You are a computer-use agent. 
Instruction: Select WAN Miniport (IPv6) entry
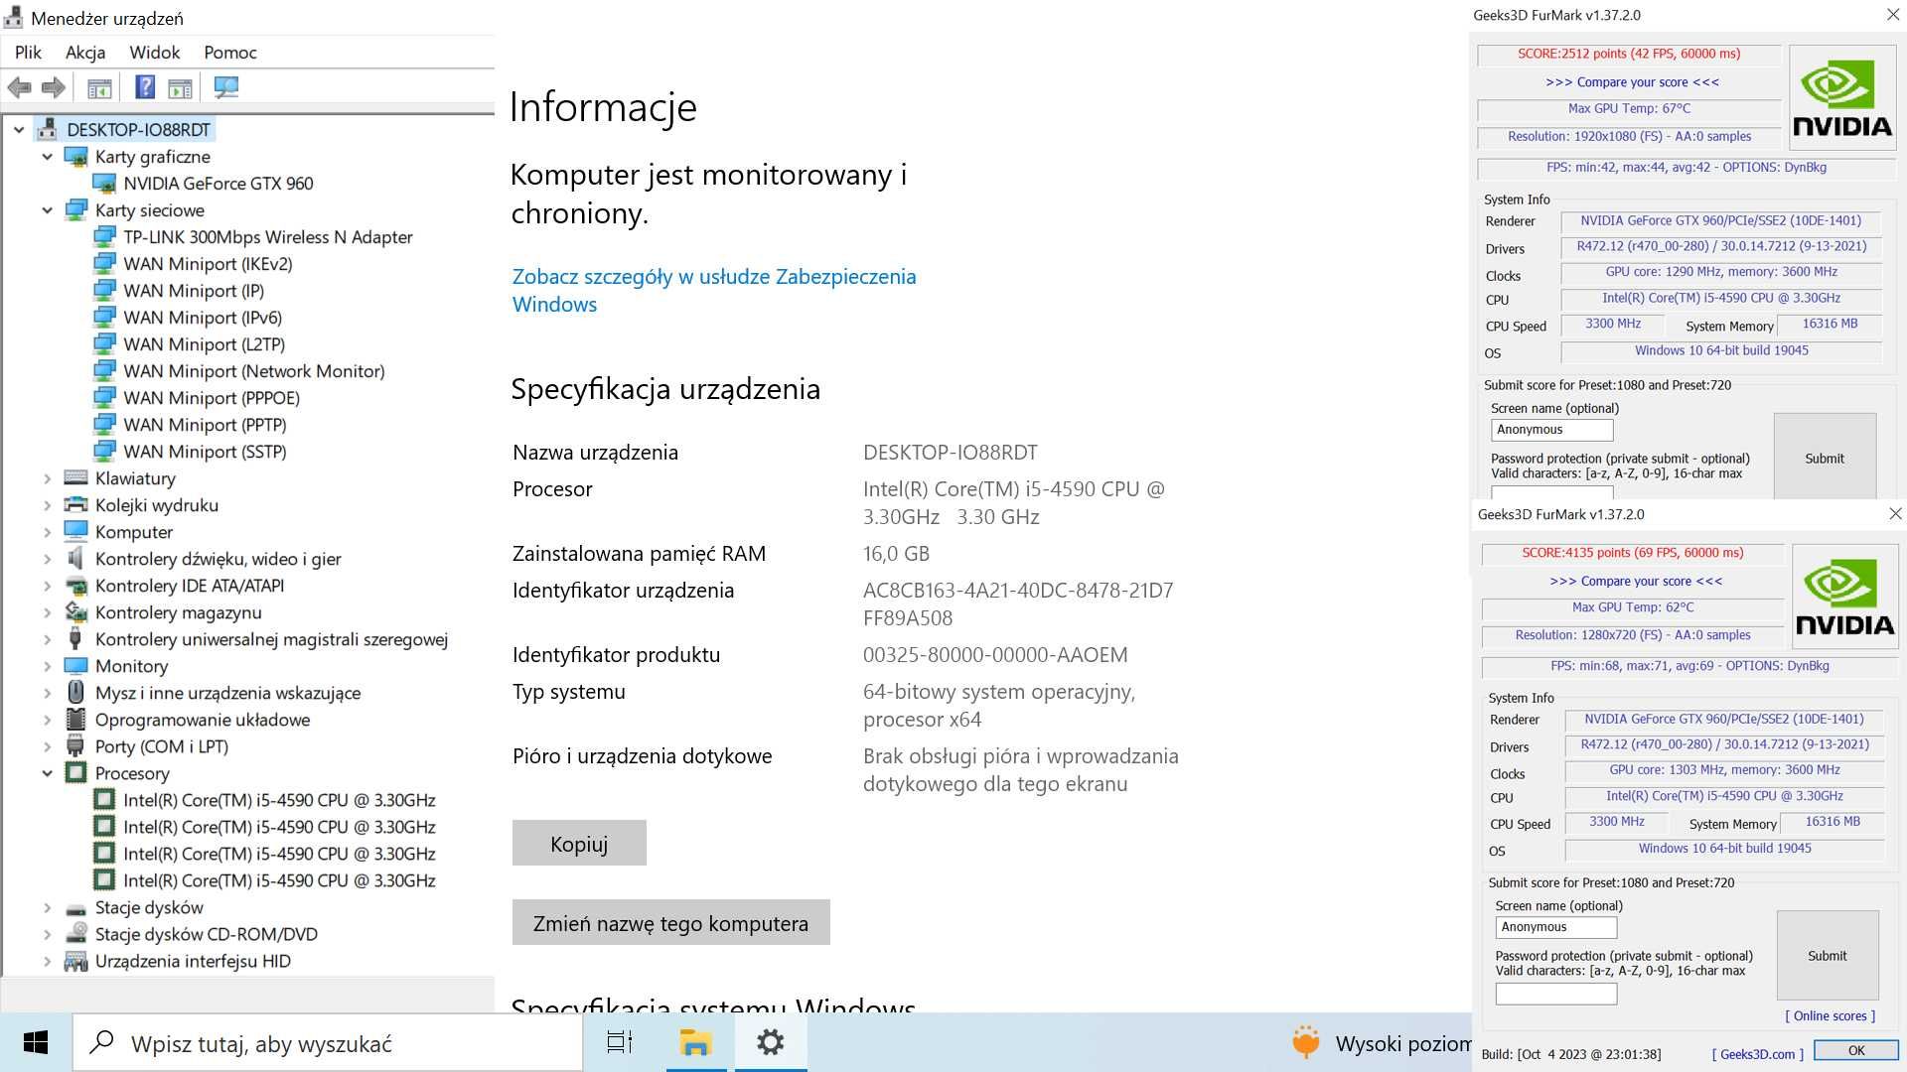(x=203, y=318)
